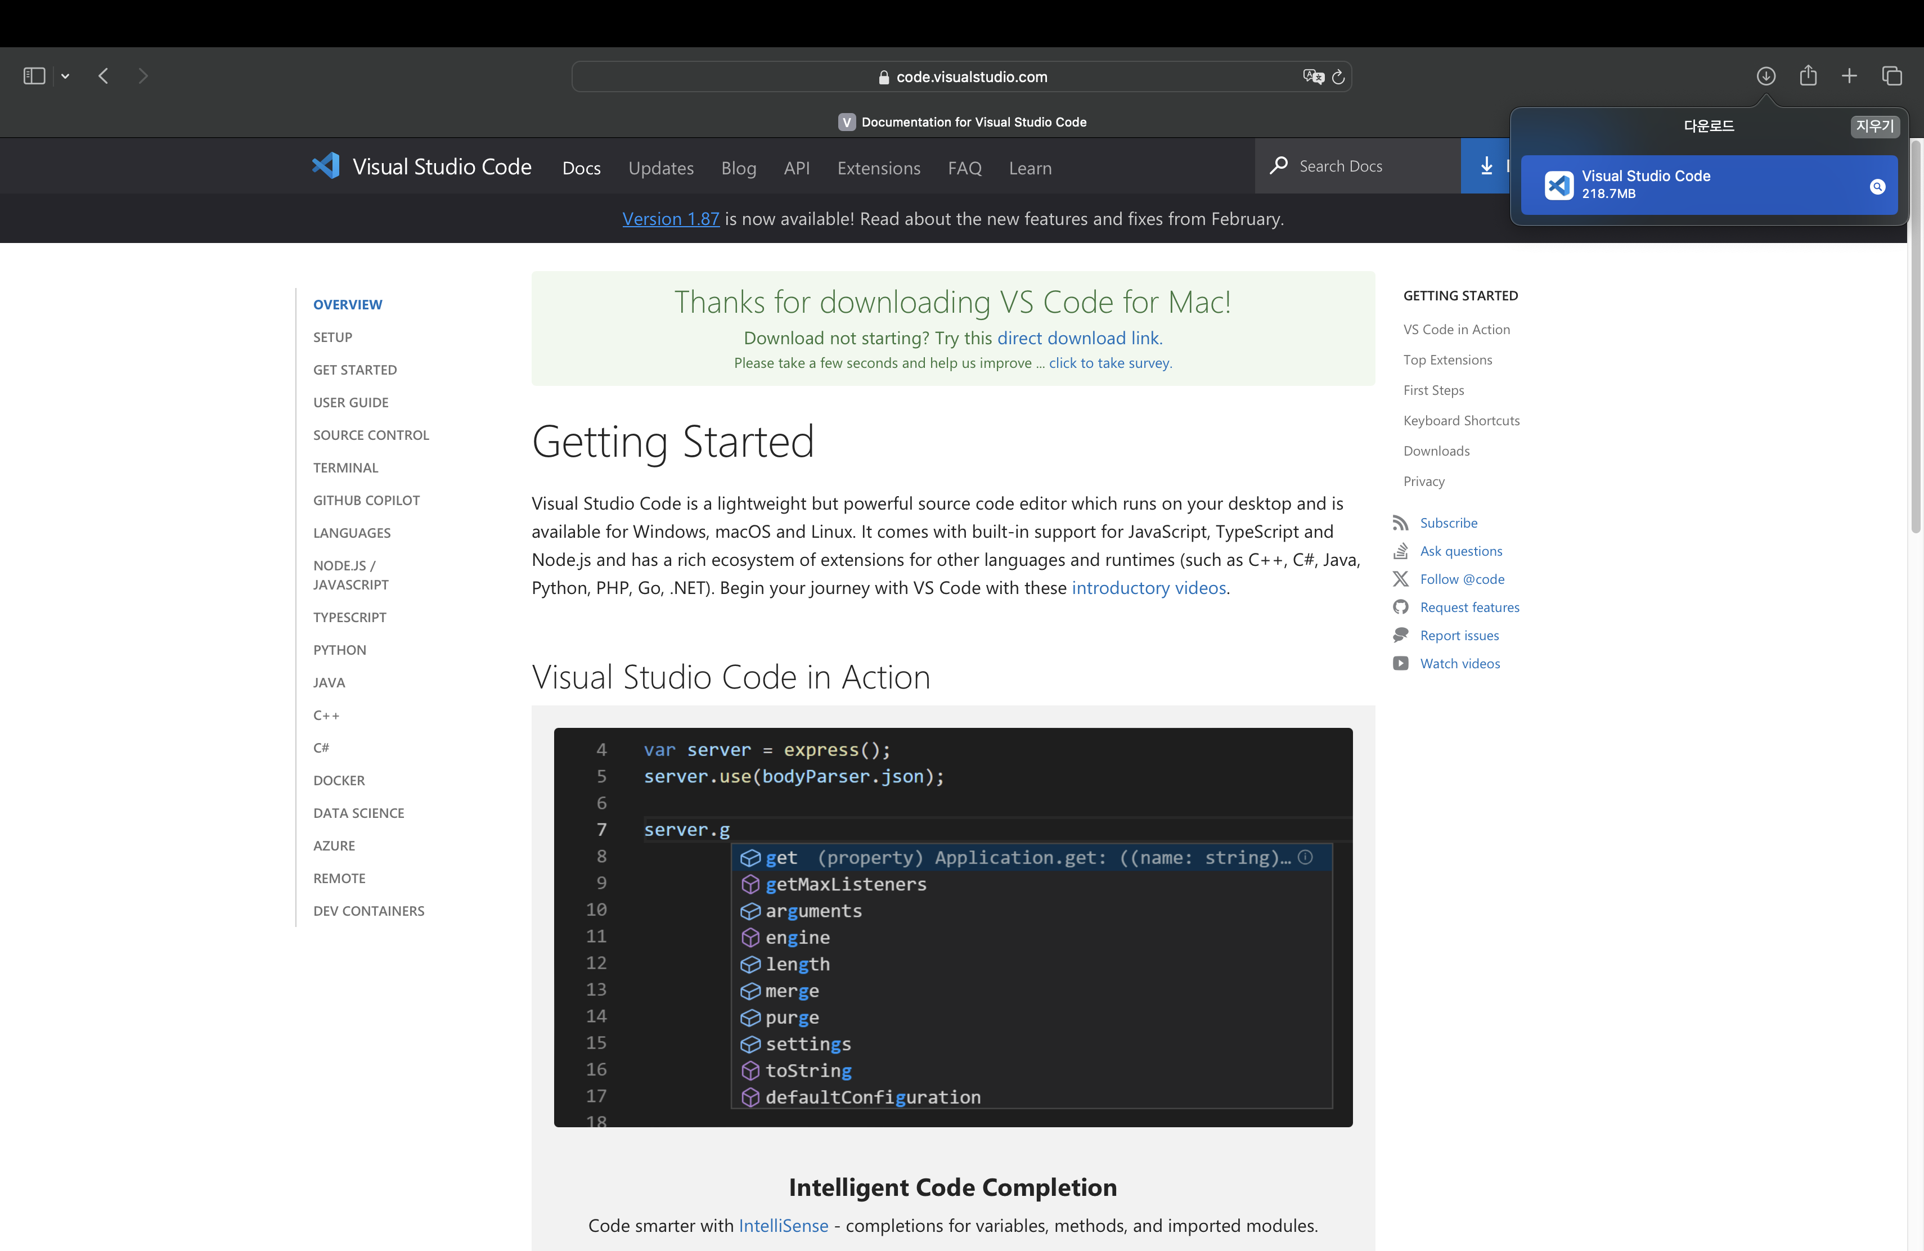Screen dimensions: 1924x1251
Task: Click the code.visualstudio.com address field
Action: tap(961, 76)
